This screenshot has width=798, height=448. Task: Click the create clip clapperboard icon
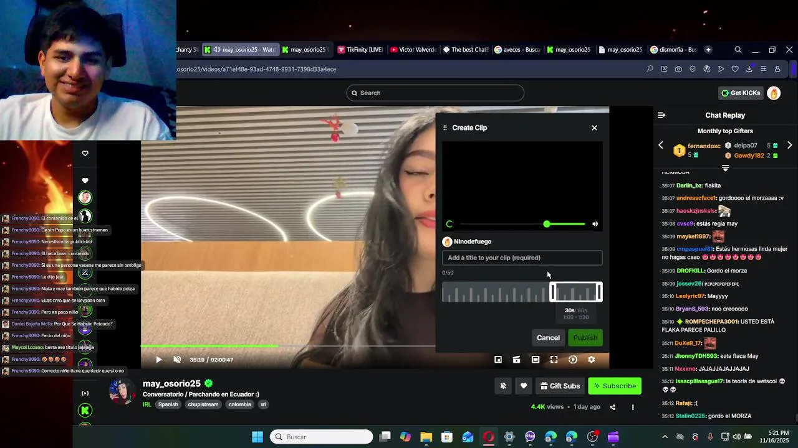pos(517,360)
